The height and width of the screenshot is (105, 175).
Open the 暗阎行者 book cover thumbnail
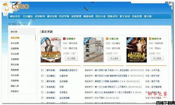[x=136, y=50]
